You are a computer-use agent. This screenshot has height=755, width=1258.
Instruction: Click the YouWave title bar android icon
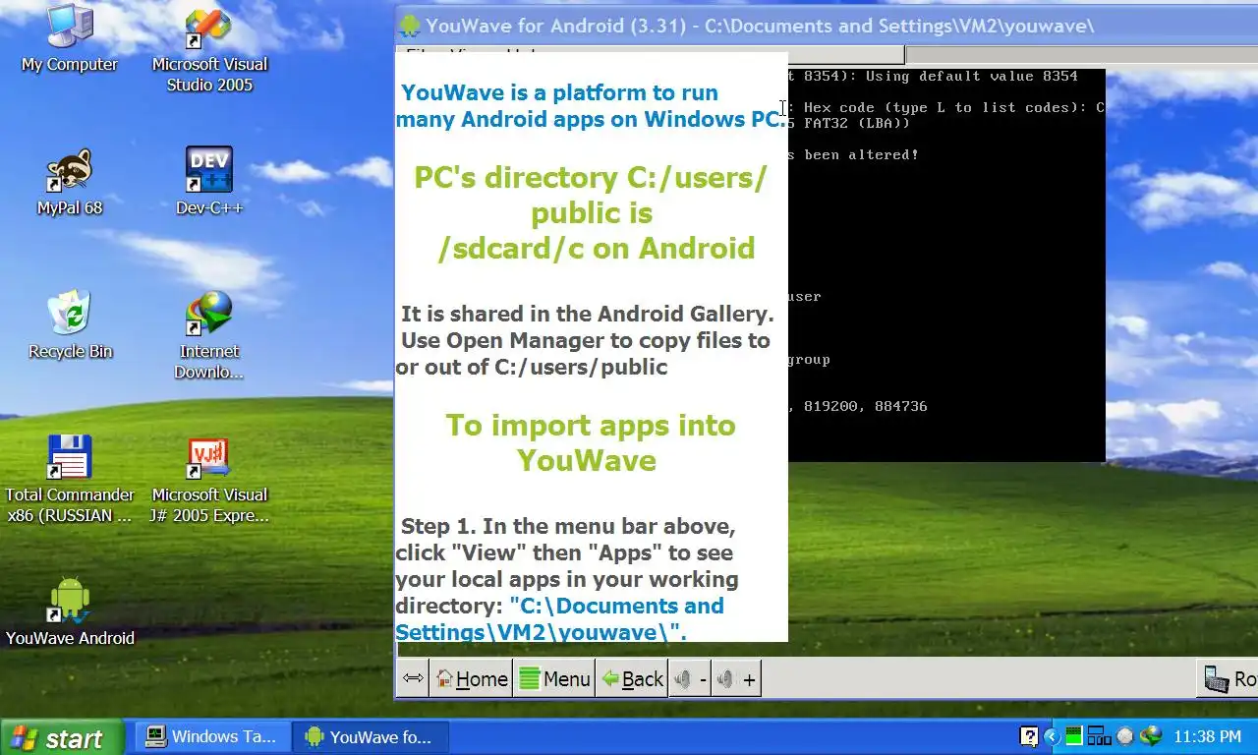click(410, 26)
